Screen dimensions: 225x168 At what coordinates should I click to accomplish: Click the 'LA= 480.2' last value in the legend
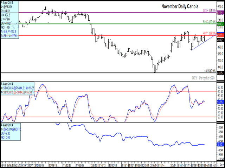click(6, 23)
